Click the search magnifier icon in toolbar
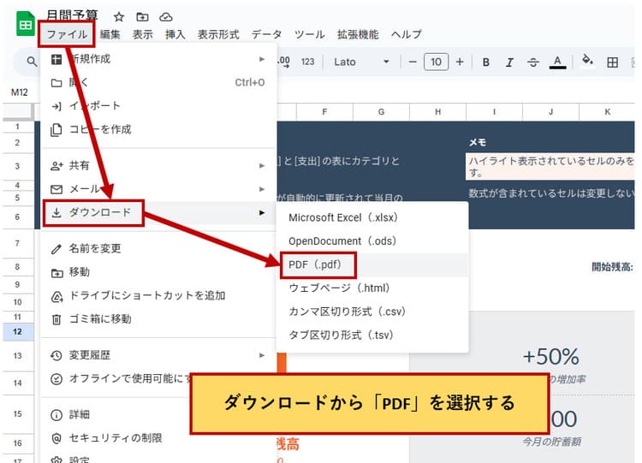 [x=32, y=62]
